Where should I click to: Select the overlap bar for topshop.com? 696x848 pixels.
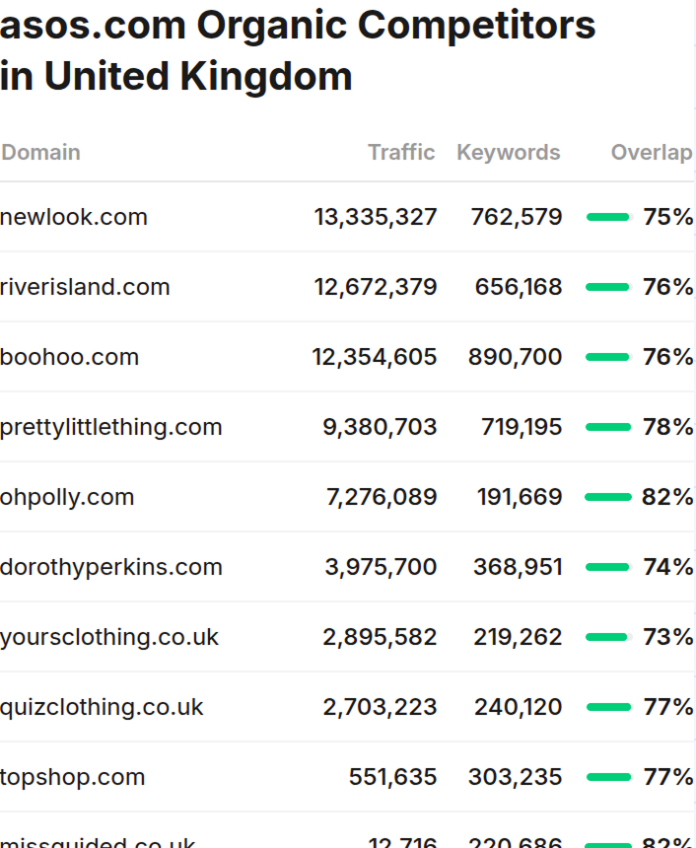[607, 777]
